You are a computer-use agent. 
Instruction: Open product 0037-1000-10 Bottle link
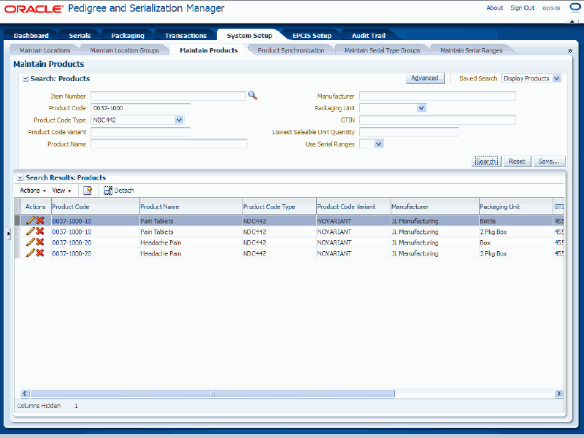(72, 221)
